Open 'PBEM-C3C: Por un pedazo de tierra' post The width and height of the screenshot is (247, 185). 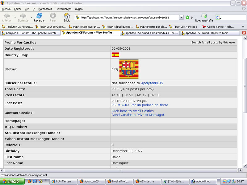pos(140,105)
